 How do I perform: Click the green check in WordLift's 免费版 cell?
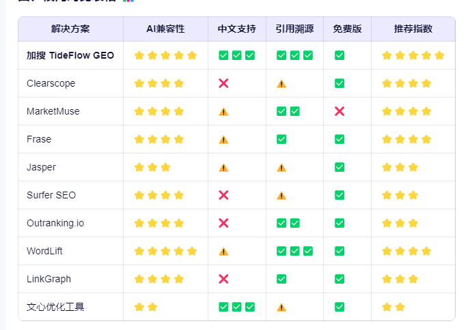pyautogui.click(x=340, y=251)
